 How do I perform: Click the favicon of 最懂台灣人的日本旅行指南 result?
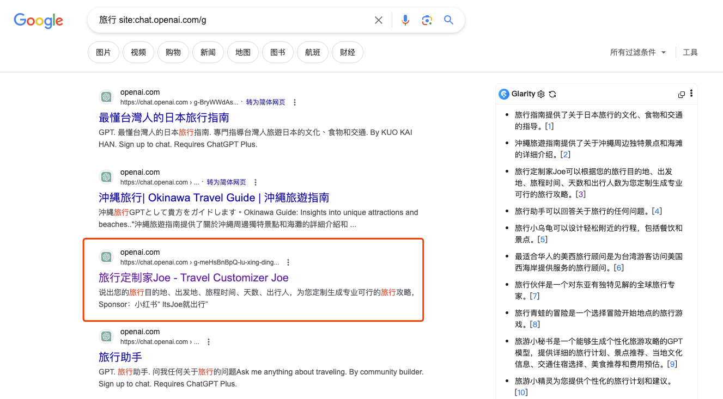[x=106, y=97]
